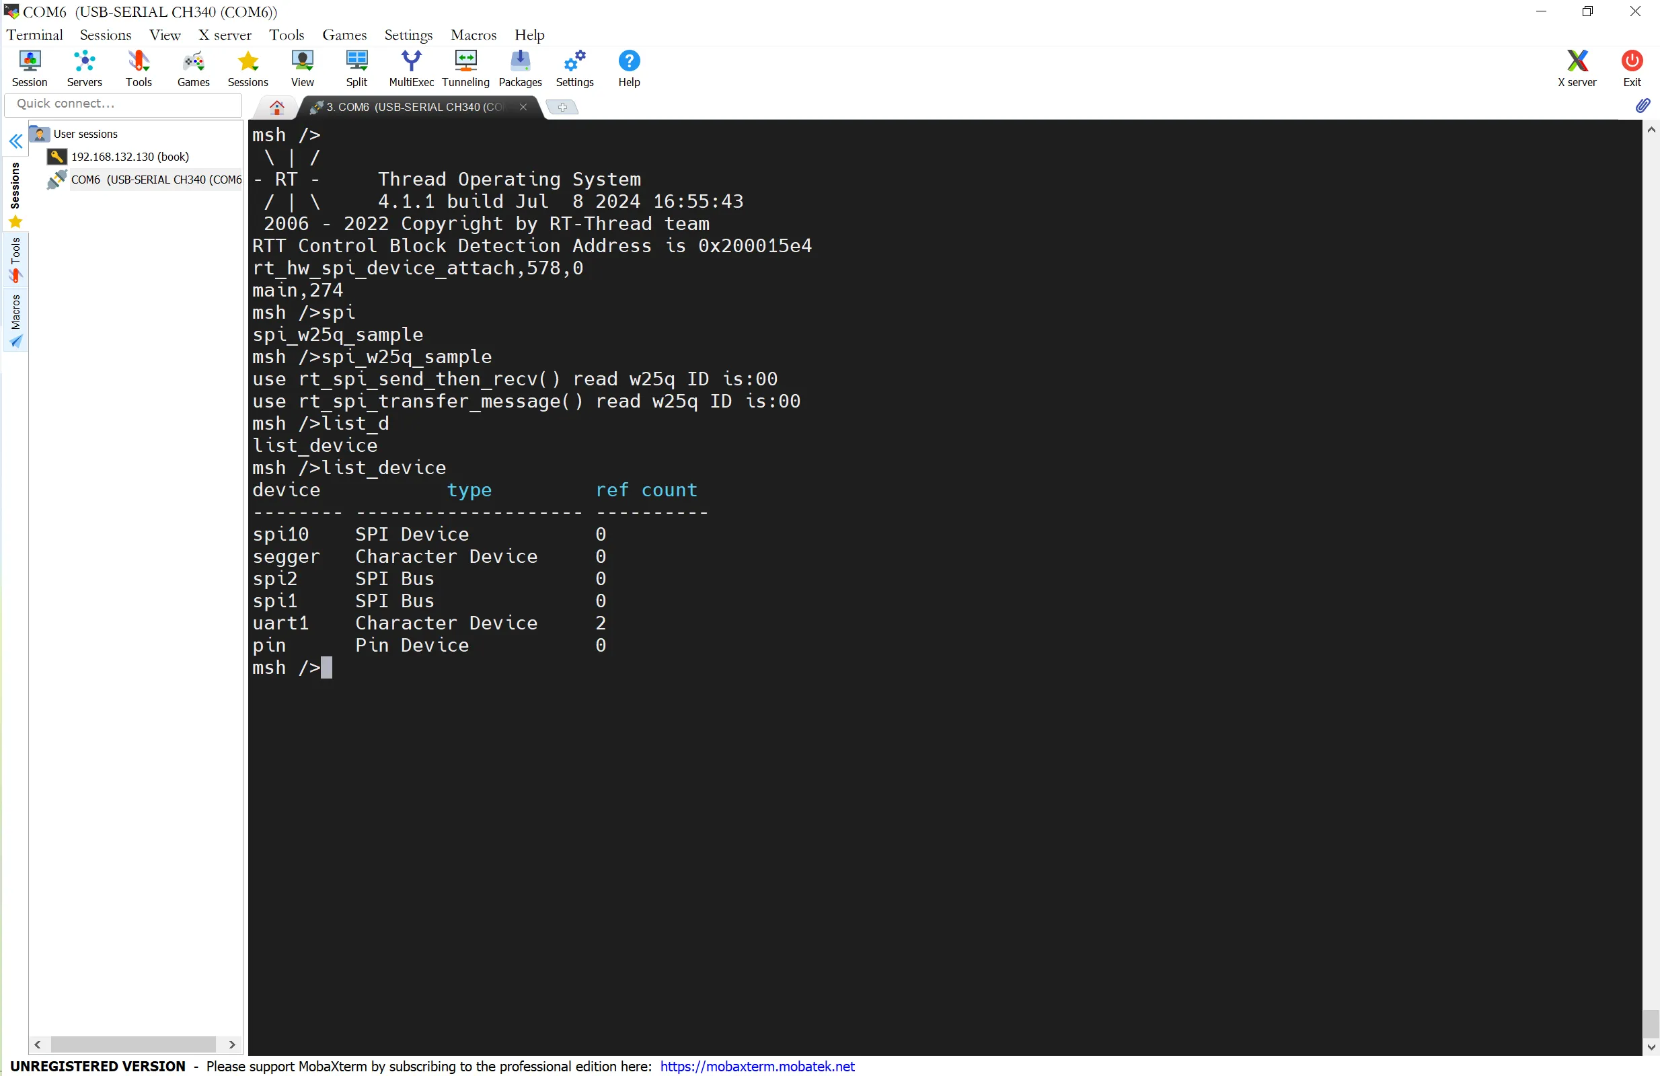The width and height of the screenshot is (1660, 1076).
Task: Enable MultiExec mode icon
Action: 412,69
